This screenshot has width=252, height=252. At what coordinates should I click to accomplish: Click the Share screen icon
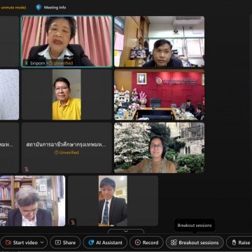58,243
